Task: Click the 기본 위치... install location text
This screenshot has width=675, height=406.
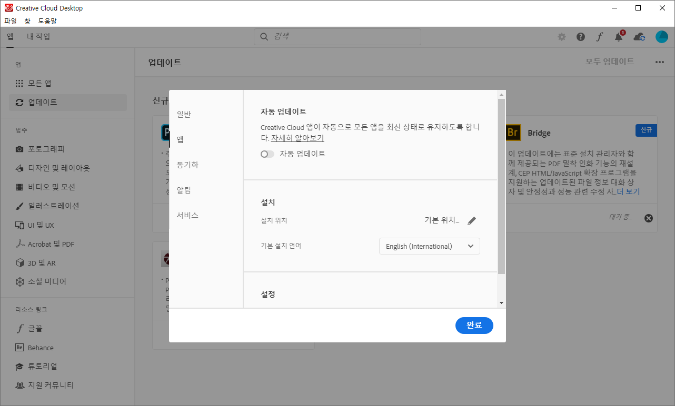Action: click(442, 220)
